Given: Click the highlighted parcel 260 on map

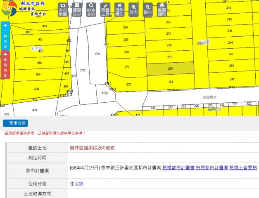Looking at the screenshot, I should click(x=170, y=69).
